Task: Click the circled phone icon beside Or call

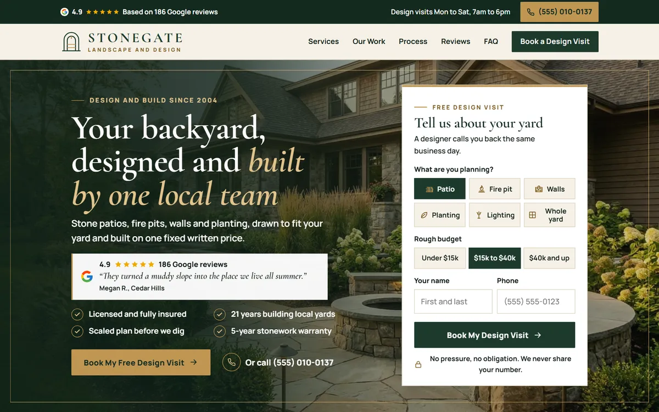Action: pyautogui.click(x=232, y=363)
